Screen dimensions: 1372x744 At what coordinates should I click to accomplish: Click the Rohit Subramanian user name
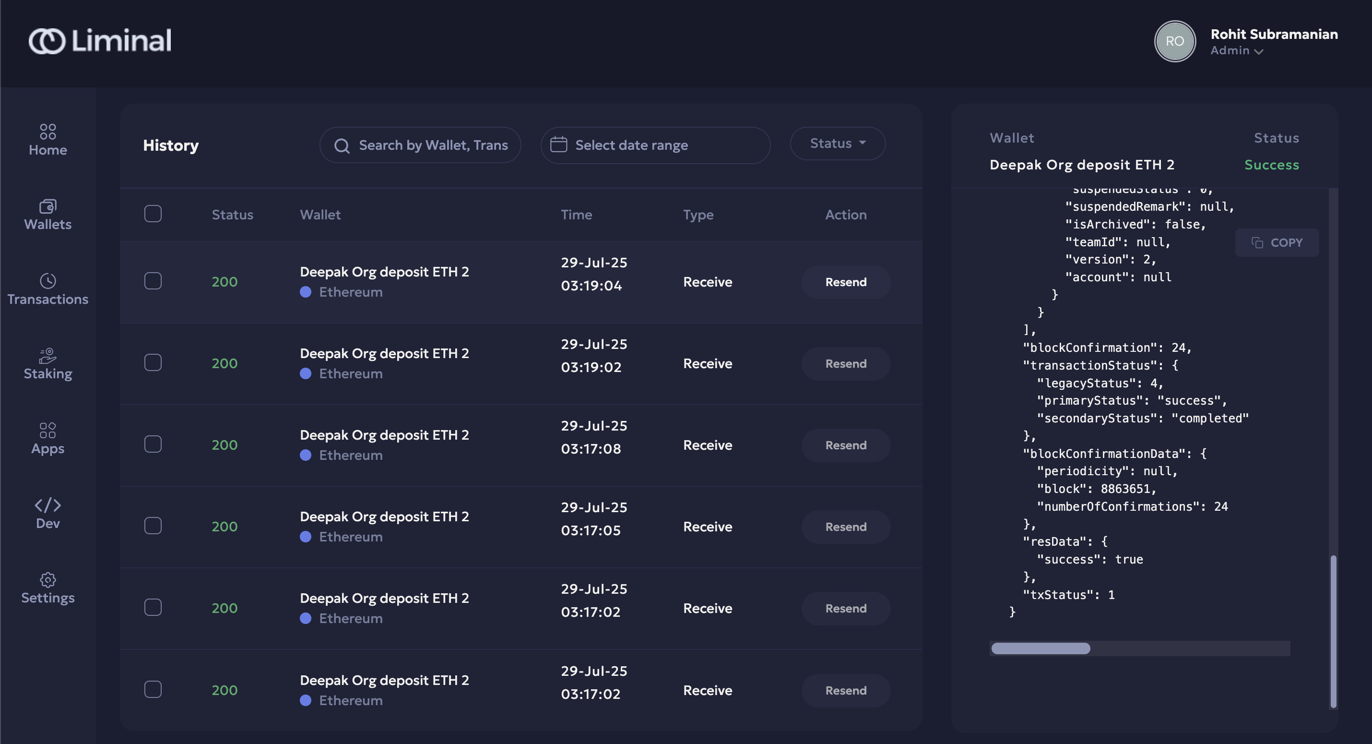[x=1274, y=34]
